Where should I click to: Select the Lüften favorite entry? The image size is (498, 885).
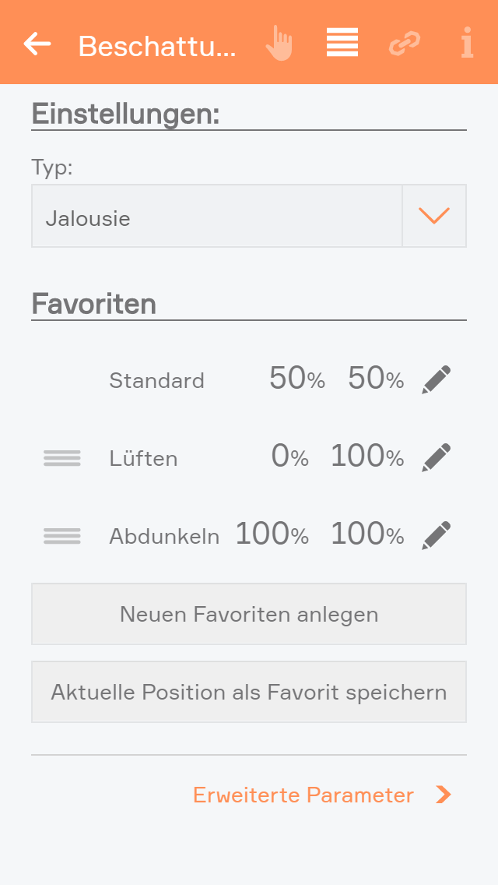point(144,459)
